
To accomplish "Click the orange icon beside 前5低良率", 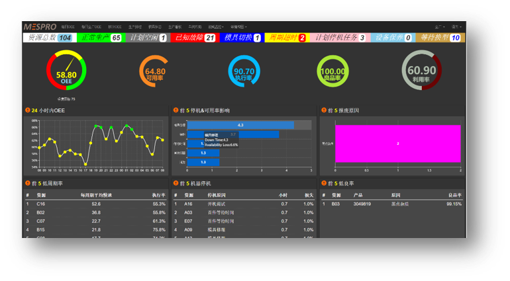I will (323, 183).
